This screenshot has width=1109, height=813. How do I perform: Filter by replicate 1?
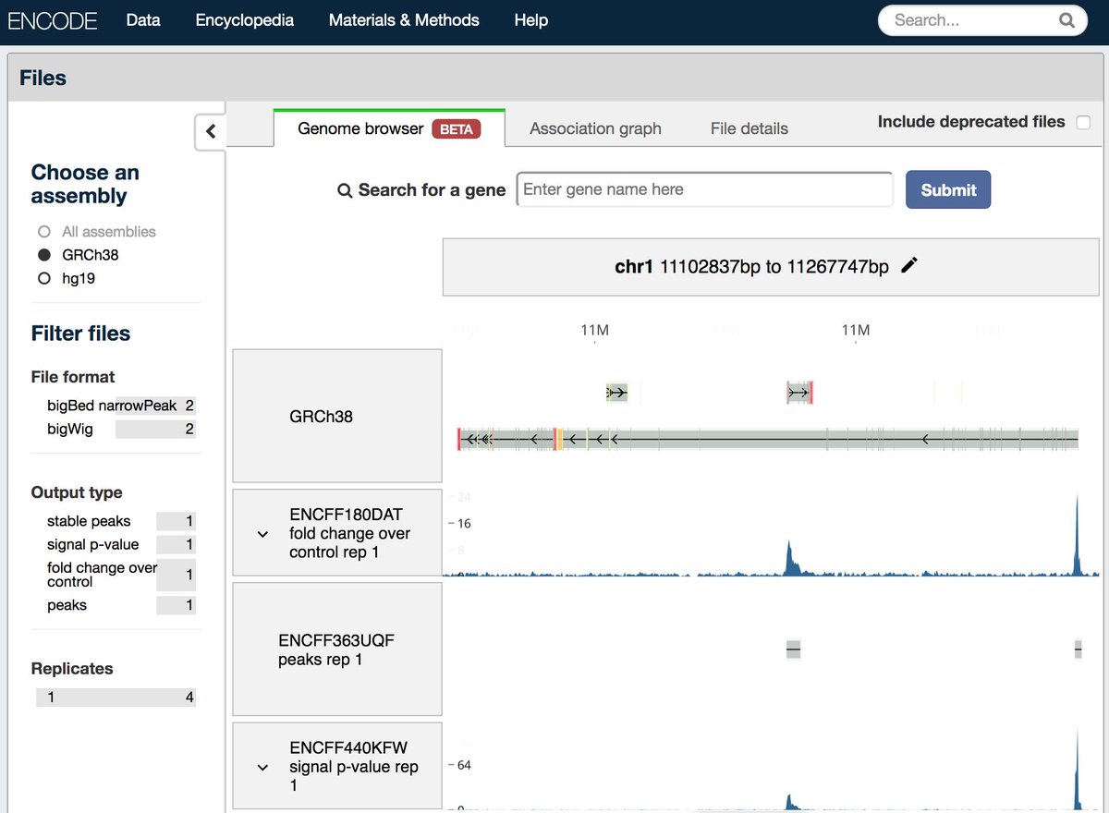pyautogui.click(x=116, y=698)
